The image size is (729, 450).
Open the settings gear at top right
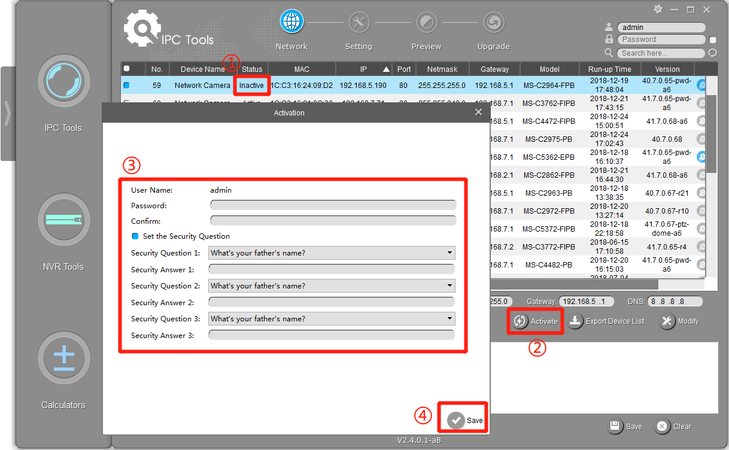coord(657,9)
